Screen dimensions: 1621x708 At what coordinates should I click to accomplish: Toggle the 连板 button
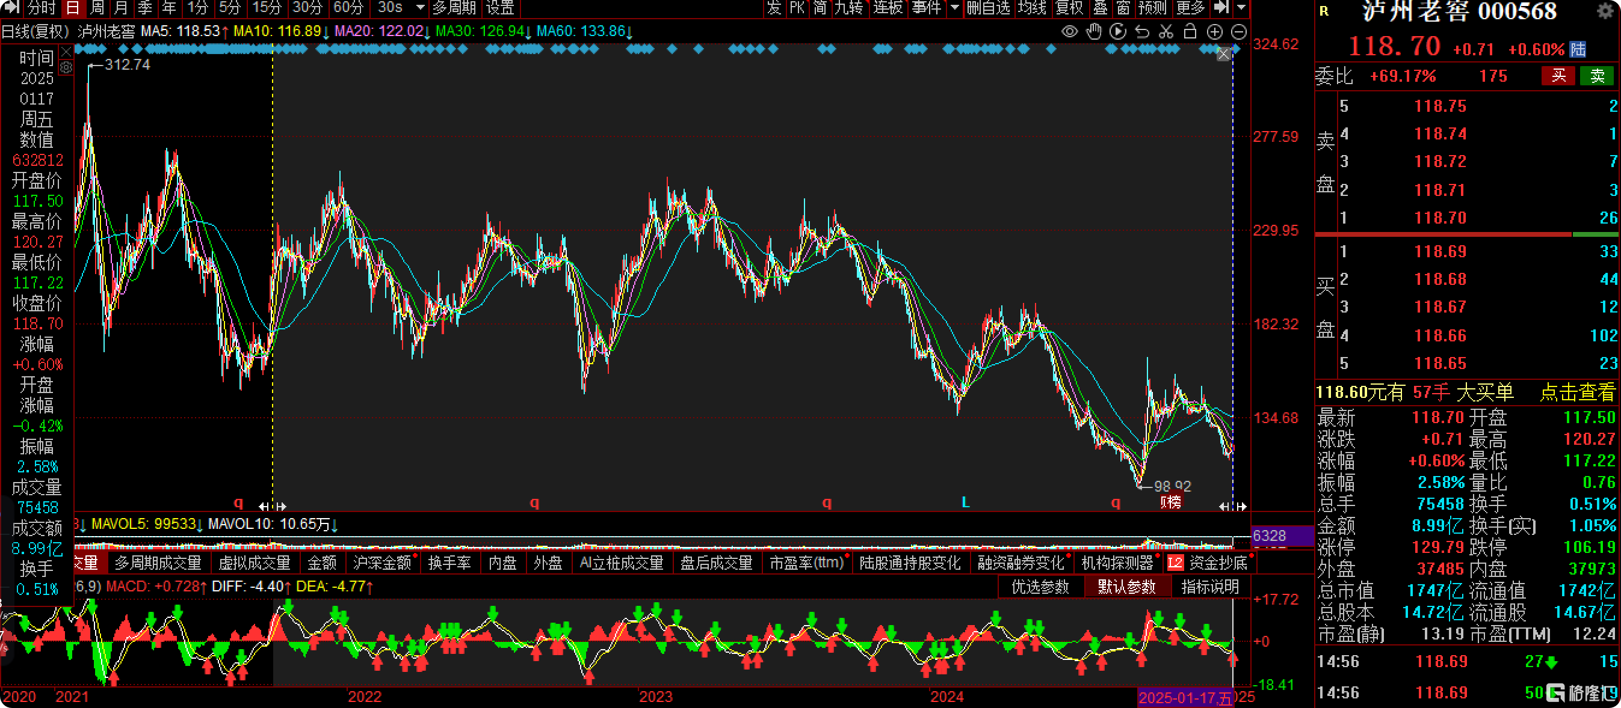(x=888, y=8)
